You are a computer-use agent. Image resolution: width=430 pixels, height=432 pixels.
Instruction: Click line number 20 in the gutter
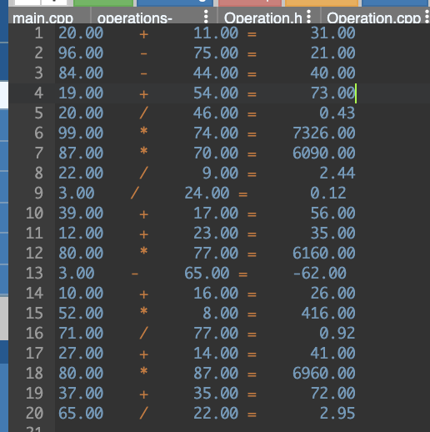34,414
